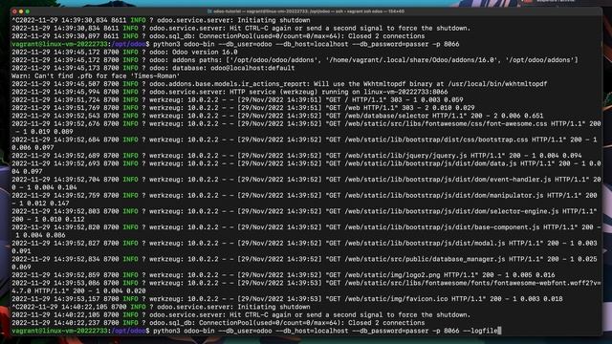This screenshot has height=344, width=612.
Task: Click the '/web/database/selector' request line
Action: (277, 116)
